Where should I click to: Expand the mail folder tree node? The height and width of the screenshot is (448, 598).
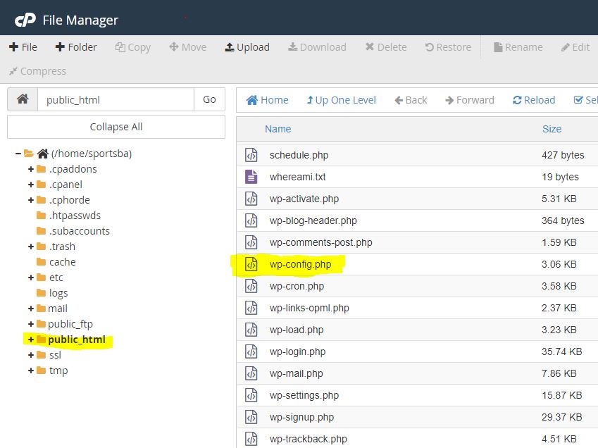click(x=31, y=309)
